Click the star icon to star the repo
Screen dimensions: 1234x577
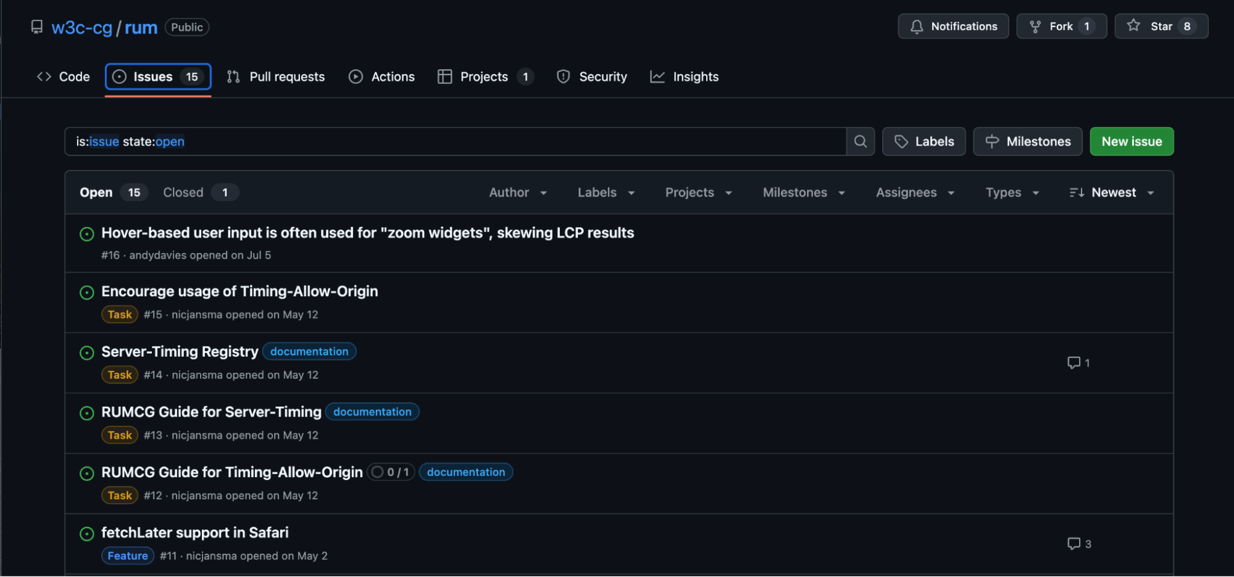click(1134, 25)
